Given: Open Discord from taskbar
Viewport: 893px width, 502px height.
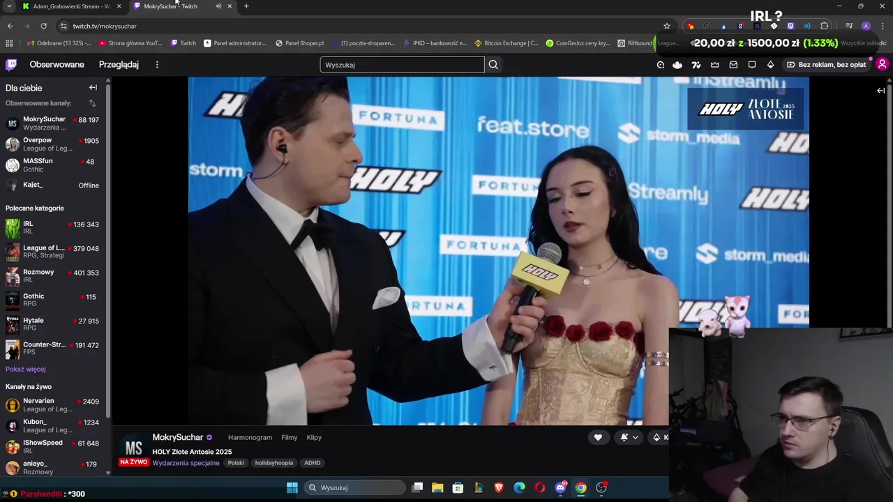Looking at the screenshot, I should (560, 487).
